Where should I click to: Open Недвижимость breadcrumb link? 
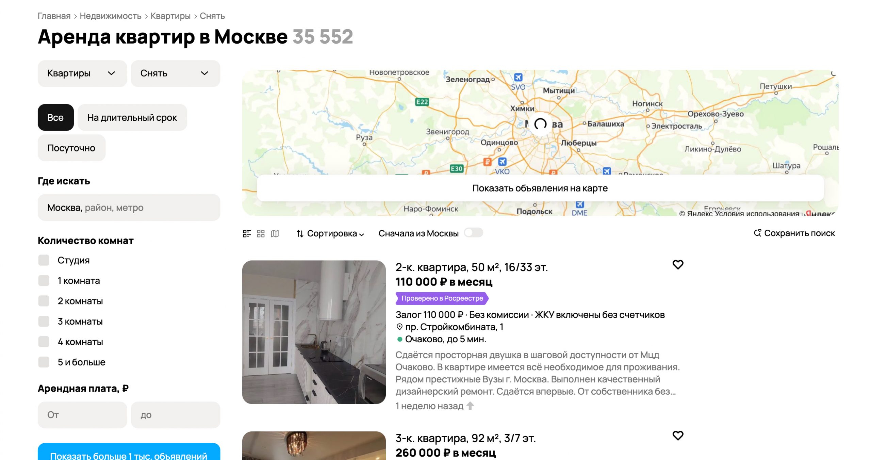(x=110, y=16)
